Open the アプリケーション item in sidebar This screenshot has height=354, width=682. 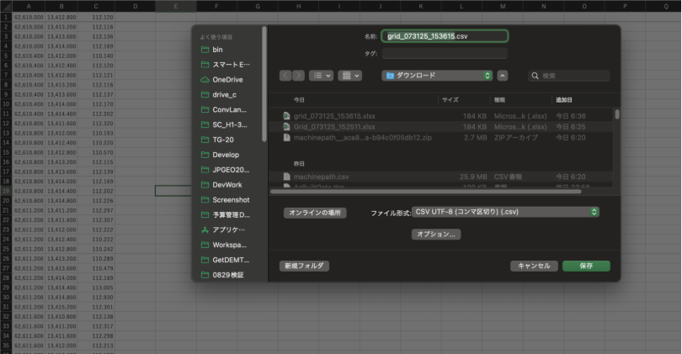227,230
